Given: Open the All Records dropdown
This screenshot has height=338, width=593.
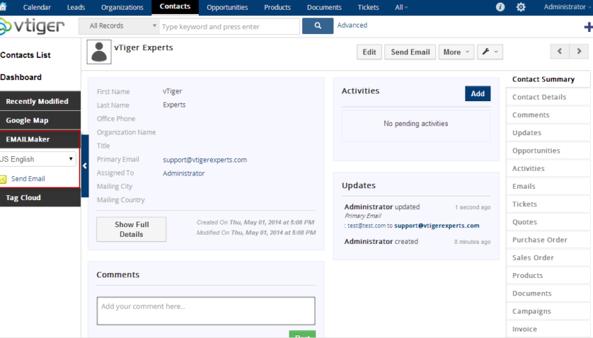Looking at the screenshot, I should 119,26.
